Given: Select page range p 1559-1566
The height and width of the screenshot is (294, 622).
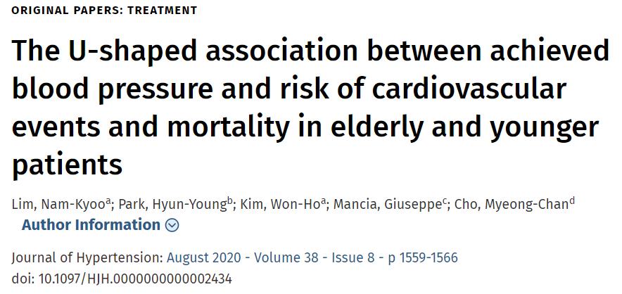Looking at the screenshot, I should 423,258.
